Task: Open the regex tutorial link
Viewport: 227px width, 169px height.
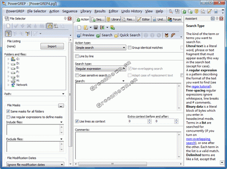Action: [x=201, y=86]
